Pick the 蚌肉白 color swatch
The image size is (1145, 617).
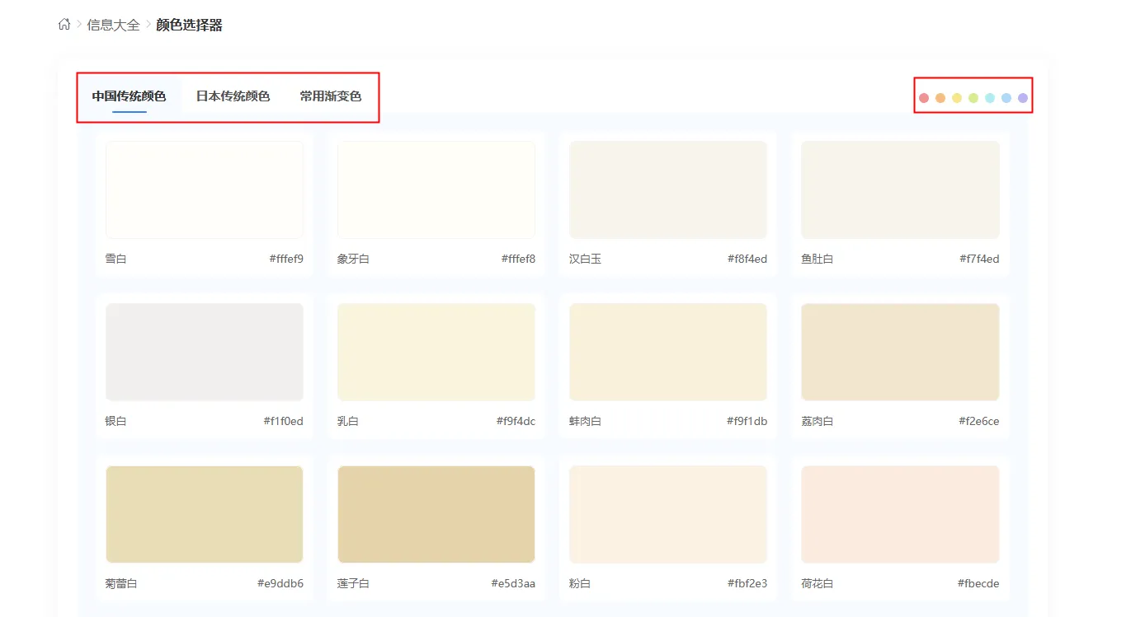[668, 352]
